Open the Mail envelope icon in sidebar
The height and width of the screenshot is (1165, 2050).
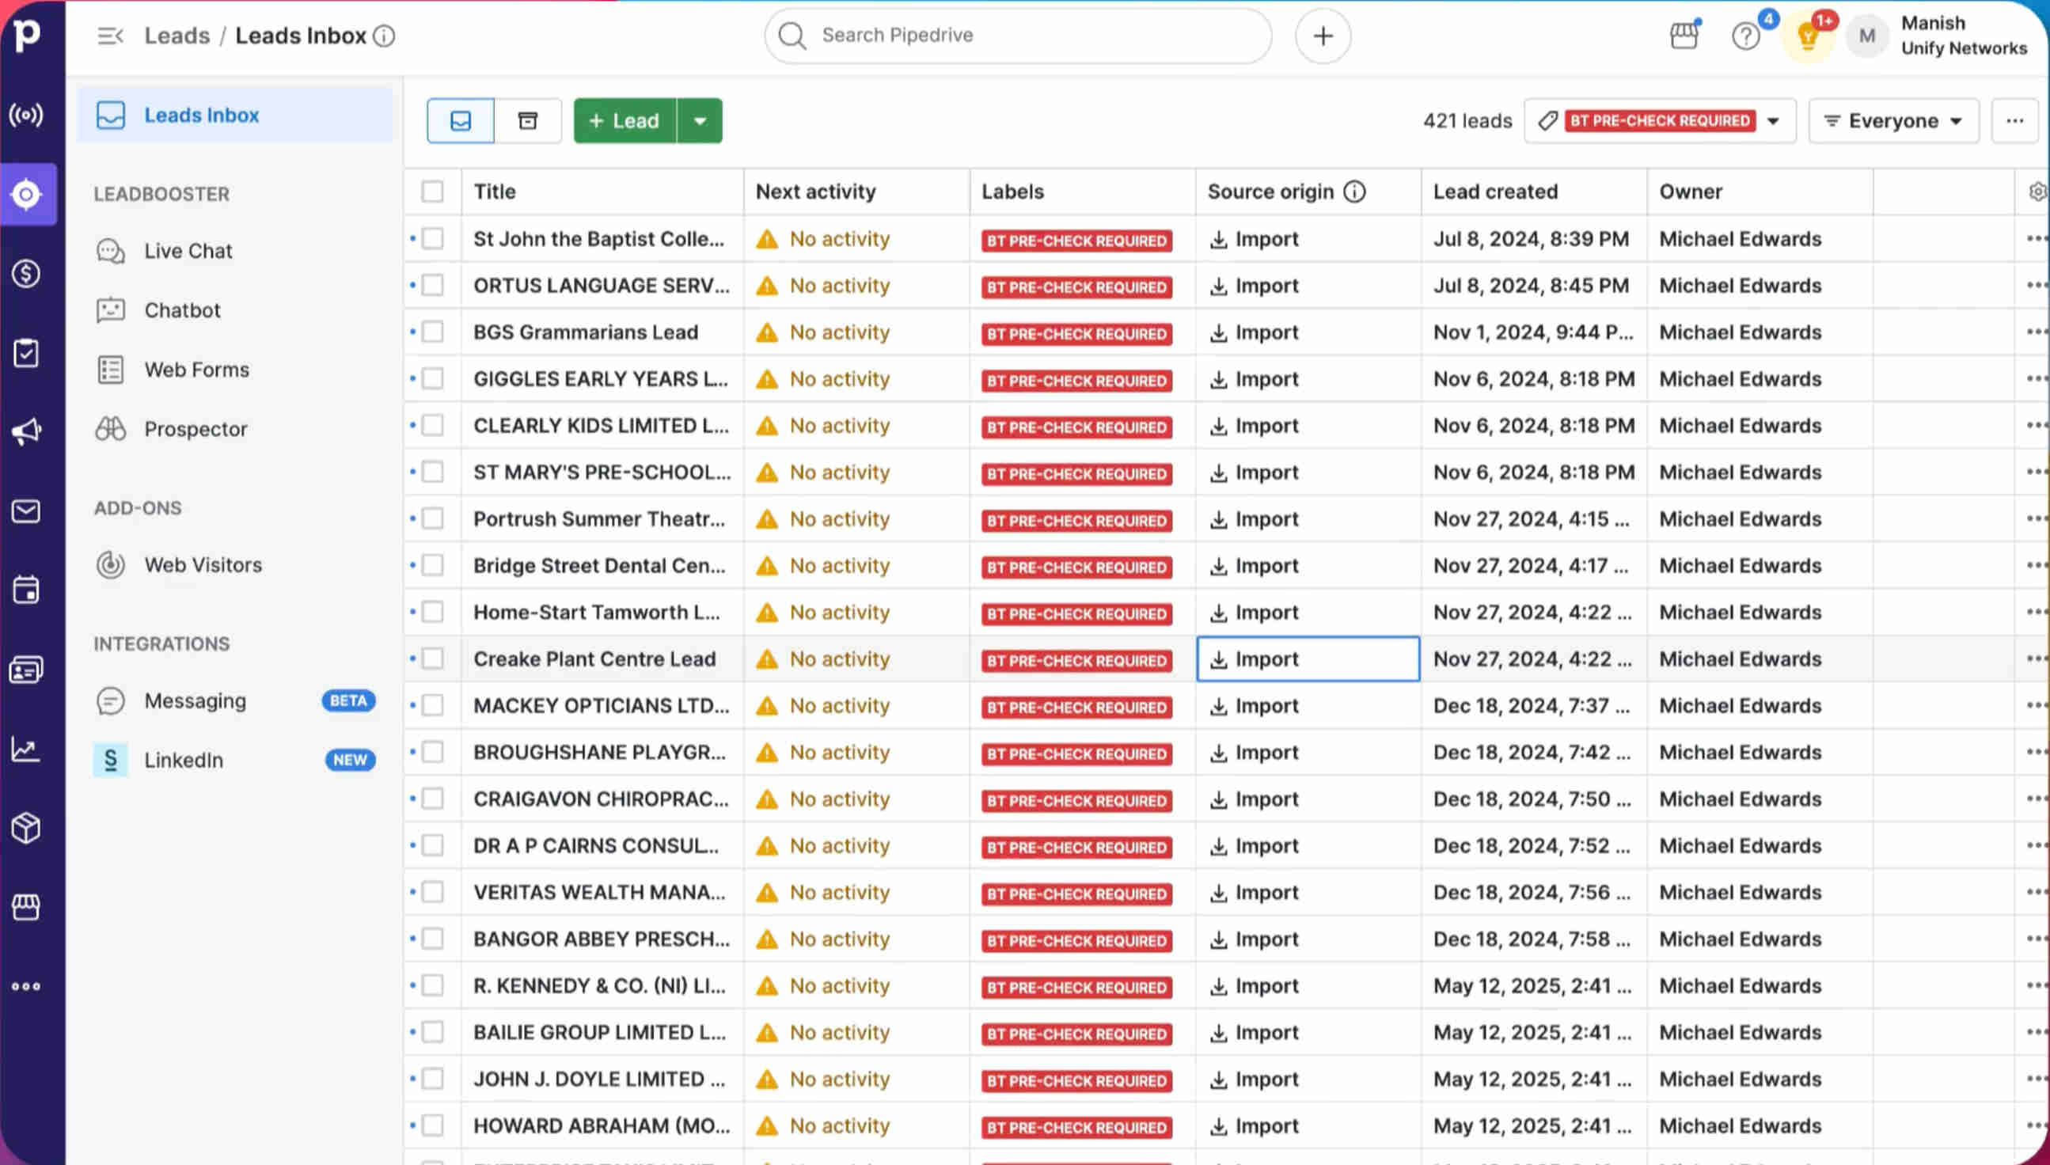point(26,511)
